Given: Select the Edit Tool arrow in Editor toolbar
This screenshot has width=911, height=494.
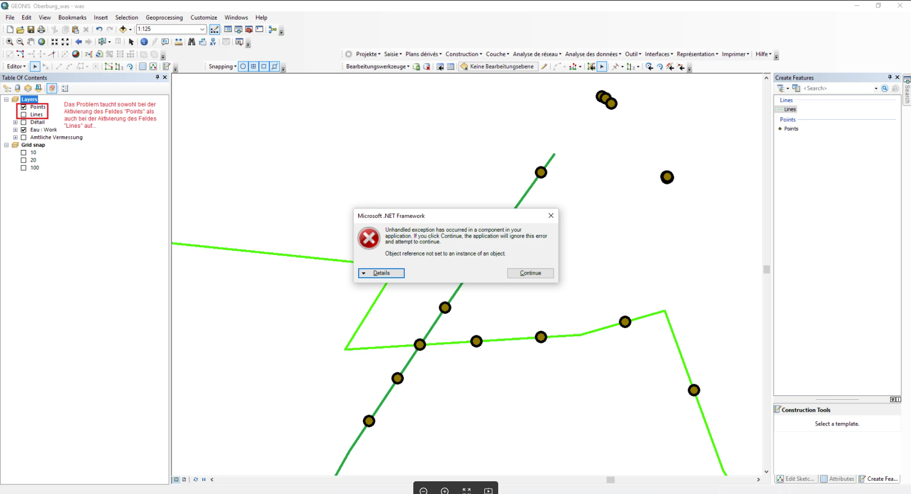Looking at the screenshot, I should 34,66.
